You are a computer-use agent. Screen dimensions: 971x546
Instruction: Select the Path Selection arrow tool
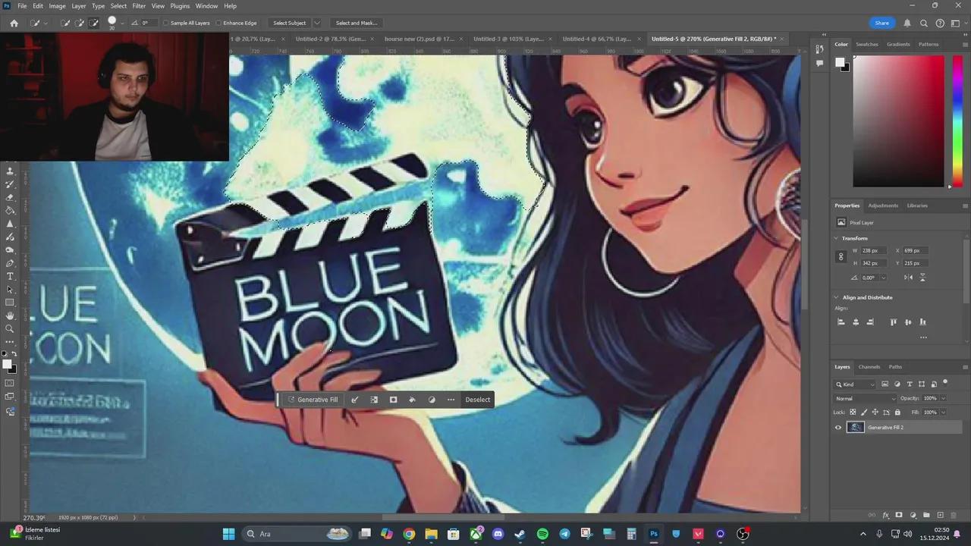pyautogui.click(x=10, y=290)
